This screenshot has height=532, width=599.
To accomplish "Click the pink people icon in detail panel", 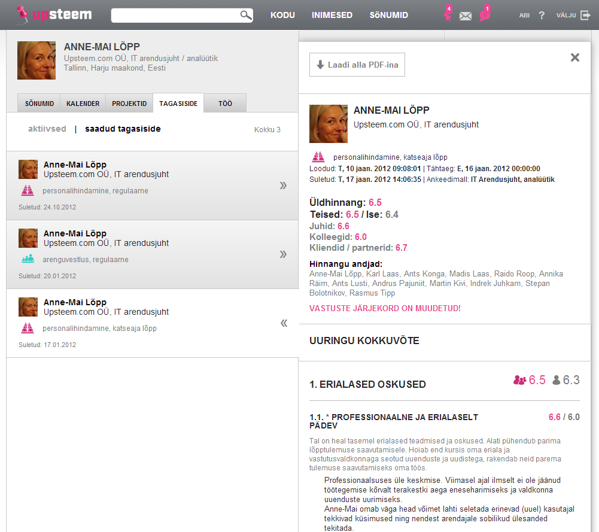I will tap(318, 157).
